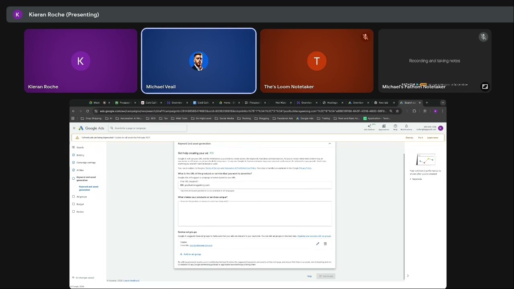Open the browser apps grid icon
The image size is (514, 289).
(73, 118)
